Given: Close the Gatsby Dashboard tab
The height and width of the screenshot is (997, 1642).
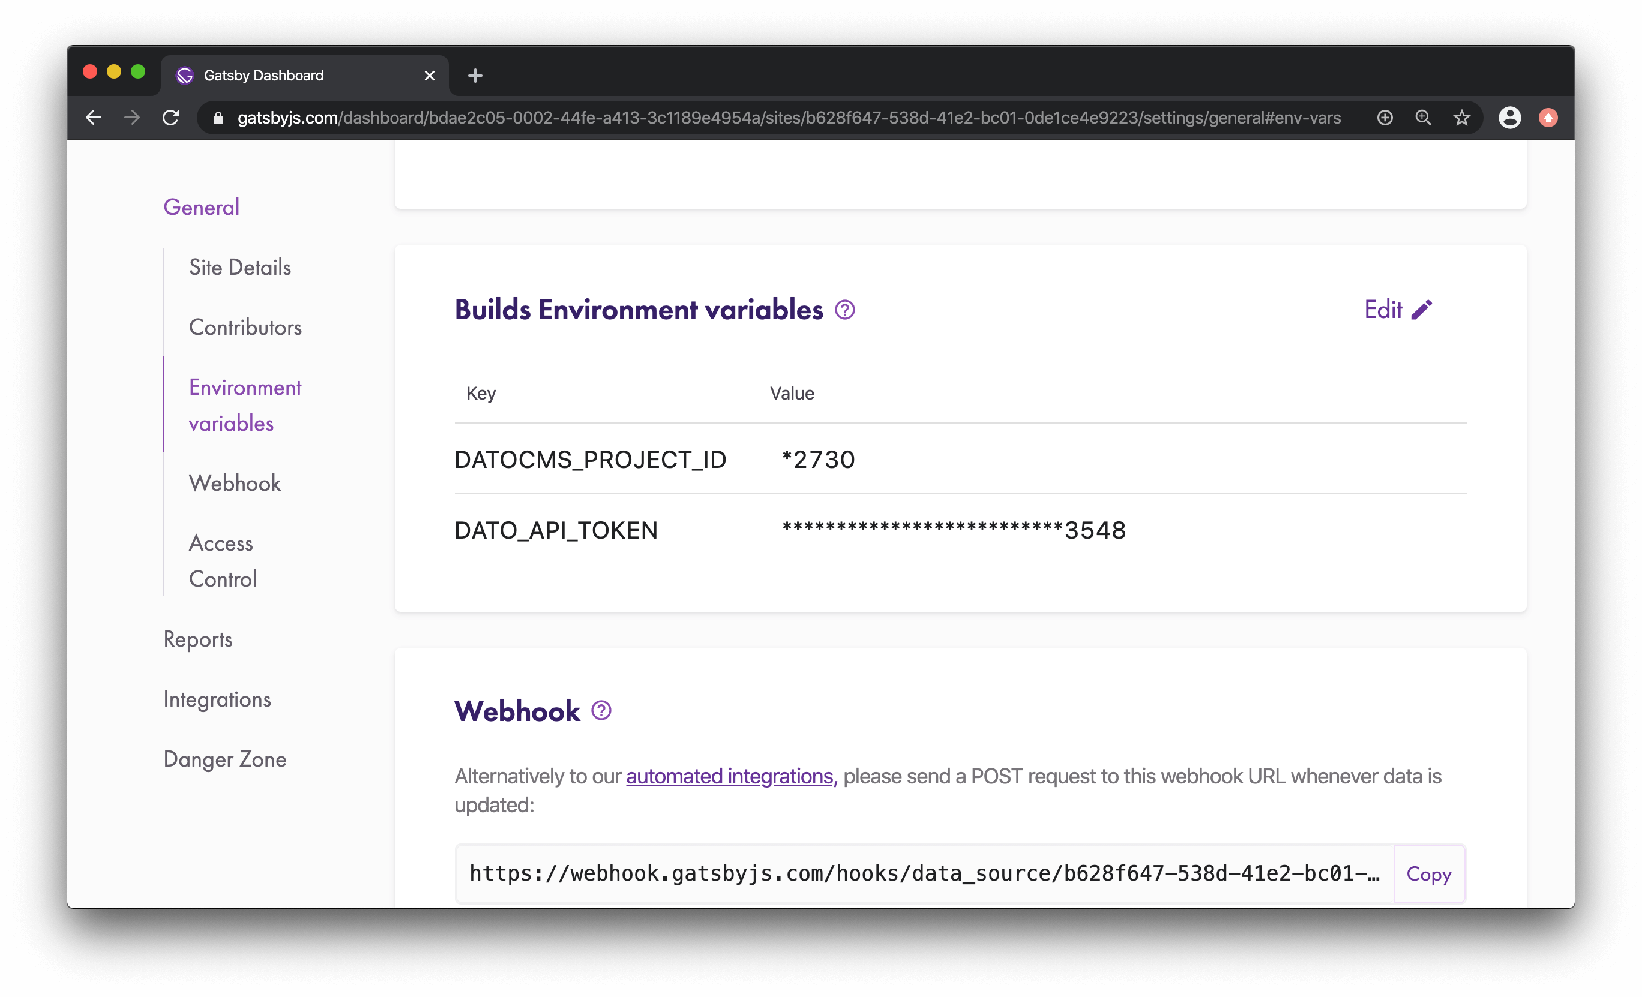Looking at the screenshot, I should (429, 76).
